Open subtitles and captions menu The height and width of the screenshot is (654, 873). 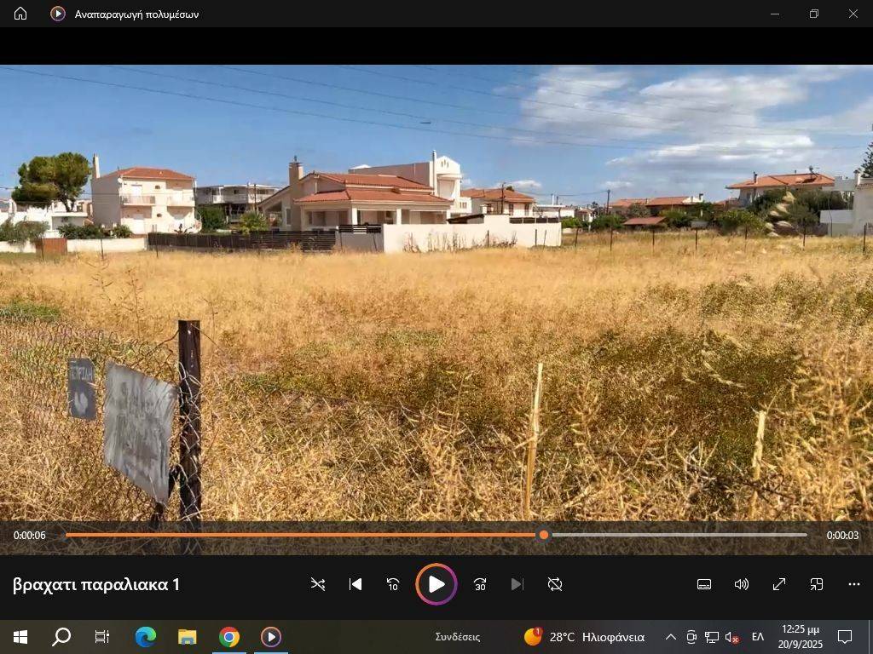pyautogui.click(x=704, y=584)
